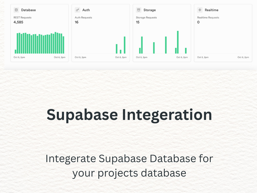Click the Realtime lightning bolt icon

(x=200, y=10)
